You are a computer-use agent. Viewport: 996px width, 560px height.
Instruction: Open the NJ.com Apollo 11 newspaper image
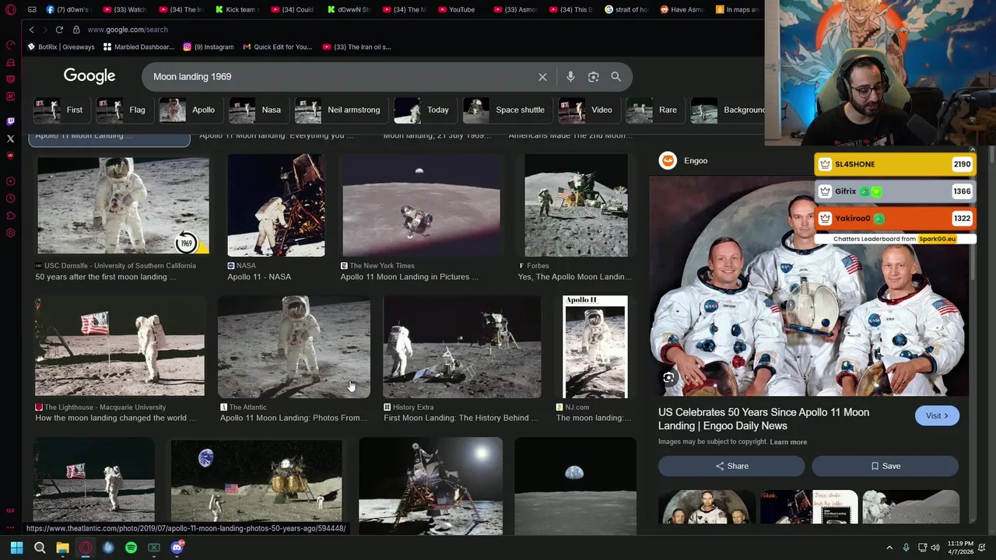point(595,347)
